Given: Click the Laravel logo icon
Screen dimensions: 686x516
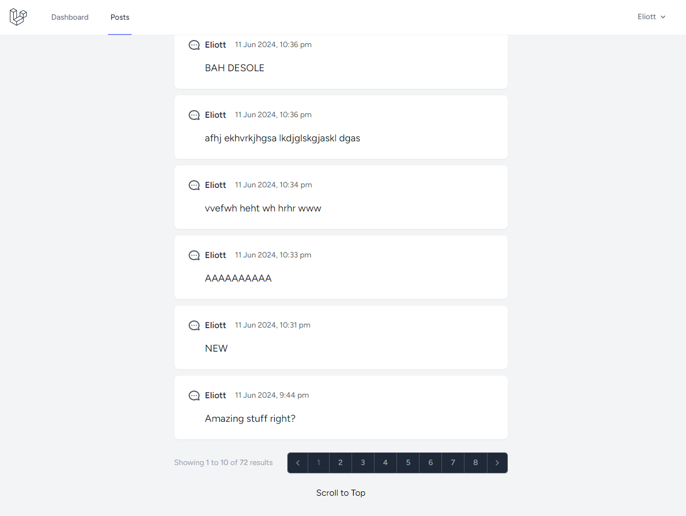Looking at the screenshot, I should pyautogui.click(x=18, y=17).
